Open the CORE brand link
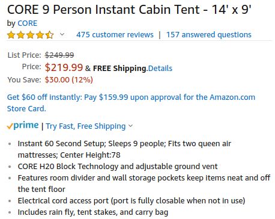The image size is (275, 219). [28, 23]
